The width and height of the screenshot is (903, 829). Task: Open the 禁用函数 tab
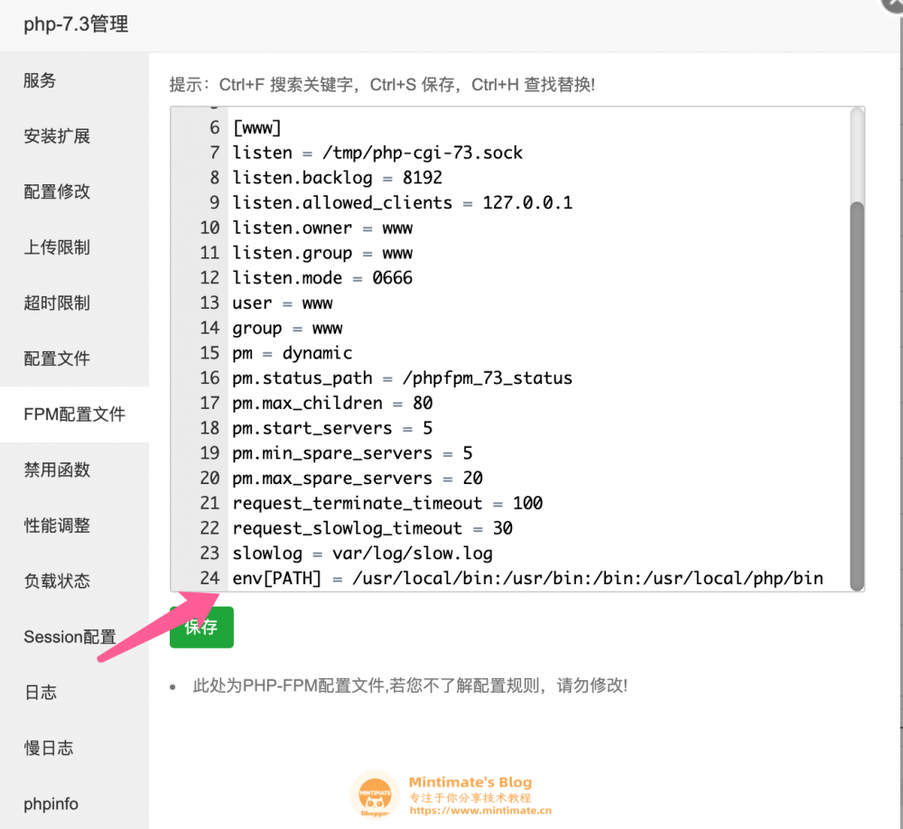tap(74, 470)
